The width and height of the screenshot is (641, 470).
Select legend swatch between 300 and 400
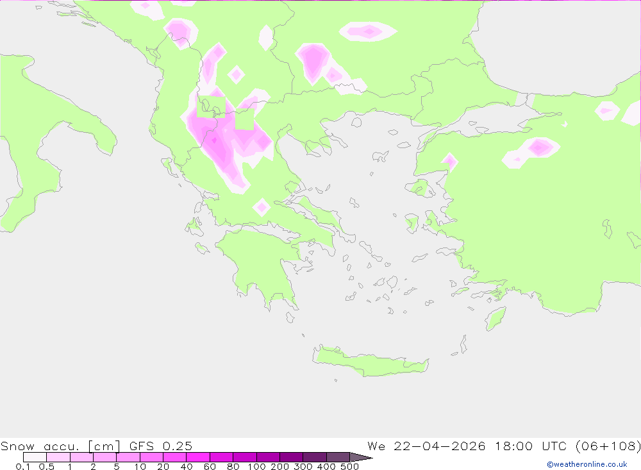tap(315, 457)
